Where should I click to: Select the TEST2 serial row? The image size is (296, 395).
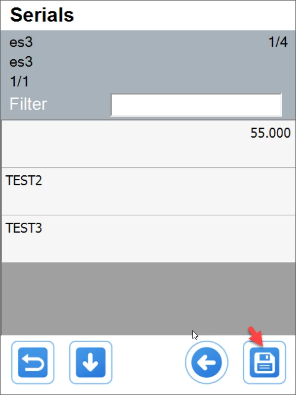148,192
